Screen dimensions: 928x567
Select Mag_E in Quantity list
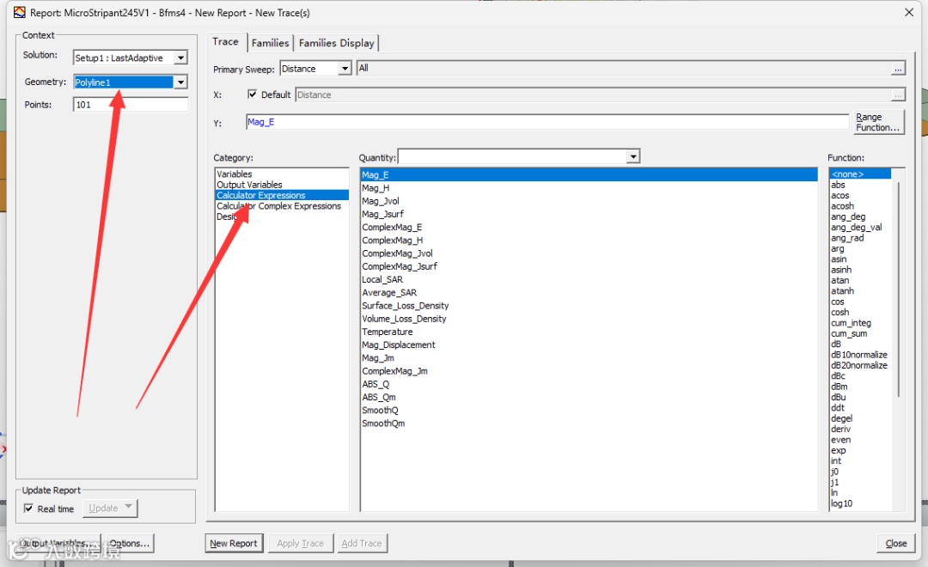tap(589, 174)
